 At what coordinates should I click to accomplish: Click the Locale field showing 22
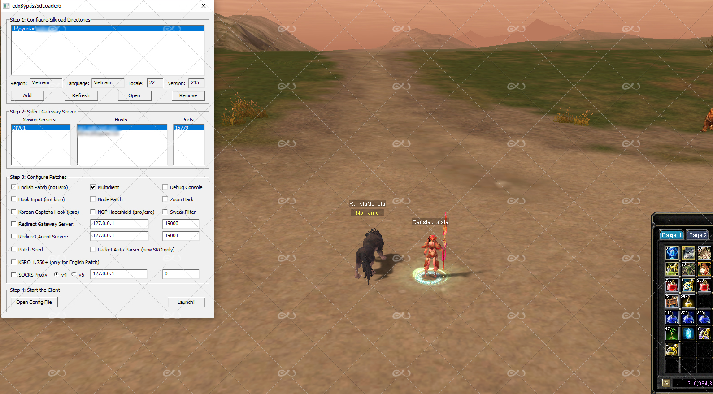[155, 83]
